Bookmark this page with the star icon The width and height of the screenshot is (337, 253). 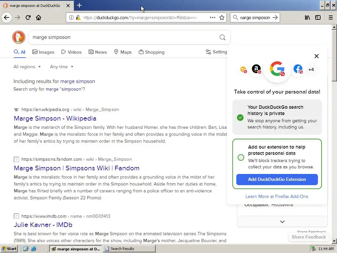click(x=222, y=17)
